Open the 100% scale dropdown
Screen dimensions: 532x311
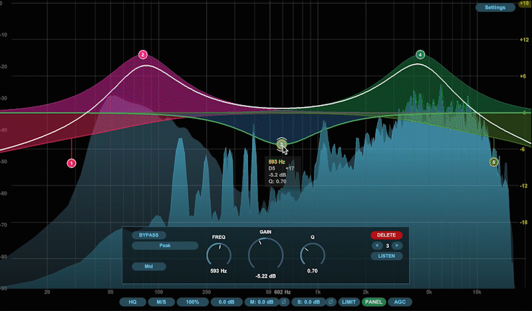pyautogui.click(x=192, y=302)
